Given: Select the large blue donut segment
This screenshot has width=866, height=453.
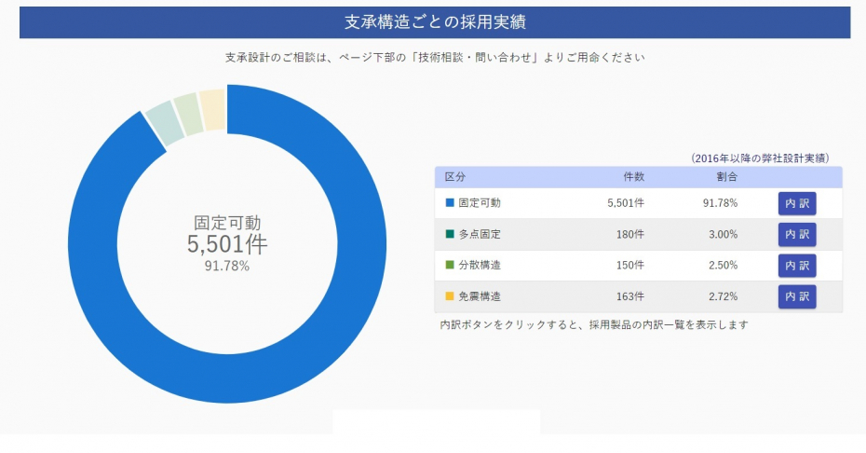Looking at the screenshot, I should (x=227, y=378).
